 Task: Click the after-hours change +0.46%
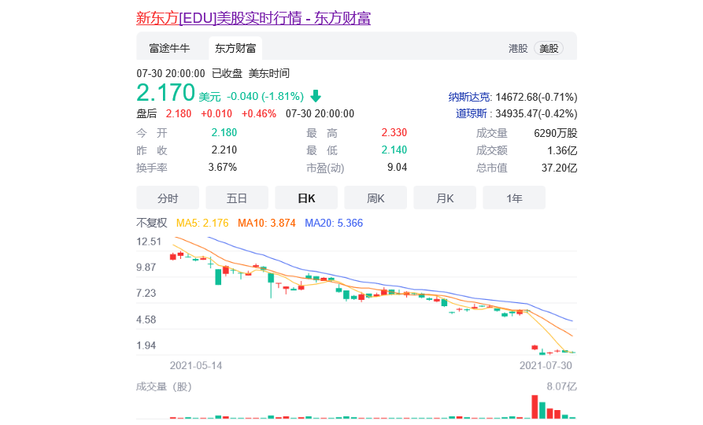[259, 113]
